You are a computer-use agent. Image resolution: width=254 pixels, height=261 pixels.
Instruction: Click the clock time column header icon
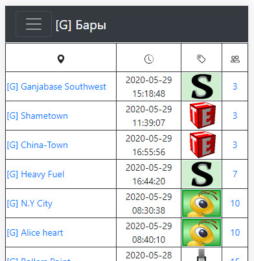click(x=149, y=59)
